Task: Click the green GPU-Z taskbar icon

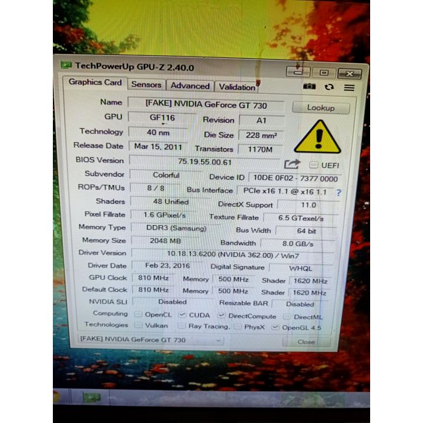Action: (91, 397)
